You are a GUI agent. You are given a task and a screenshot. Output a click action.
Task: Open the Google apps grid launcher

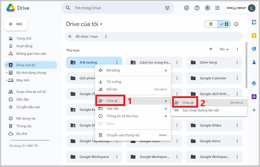[217, 8]
